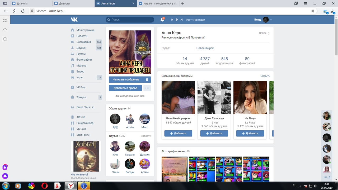Image resolution: width=338 pixels, height=190 pixels.
Task: Click the gift icon next to message button
Action: coord(147,79)
